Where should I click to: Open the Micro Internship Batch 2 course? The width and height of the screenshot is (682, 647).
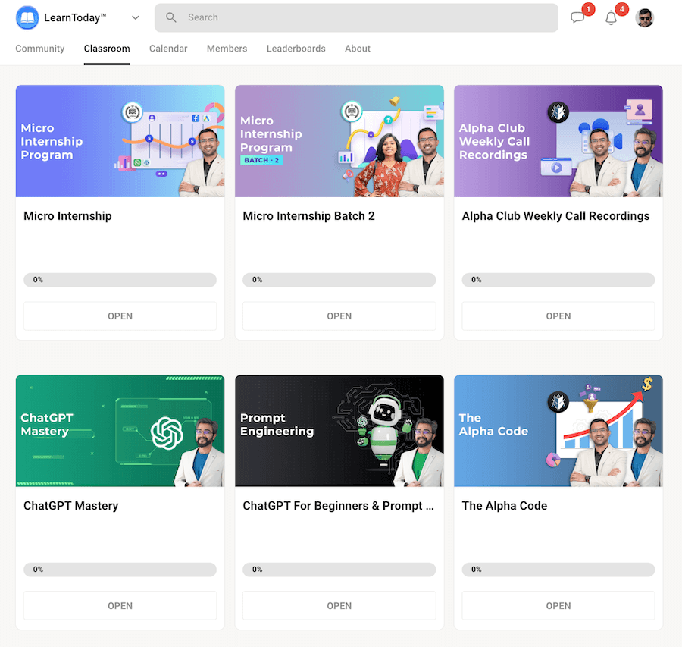[x=339, y=316]
